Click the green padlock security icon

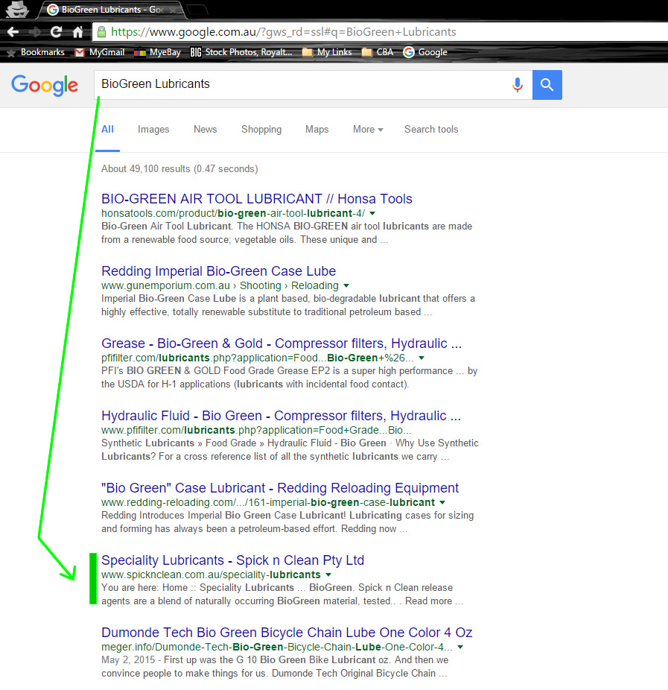[101, 32]
